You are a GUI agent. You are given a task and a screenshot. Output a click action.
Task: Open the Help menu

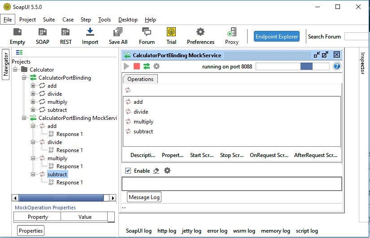pos(150,20)
